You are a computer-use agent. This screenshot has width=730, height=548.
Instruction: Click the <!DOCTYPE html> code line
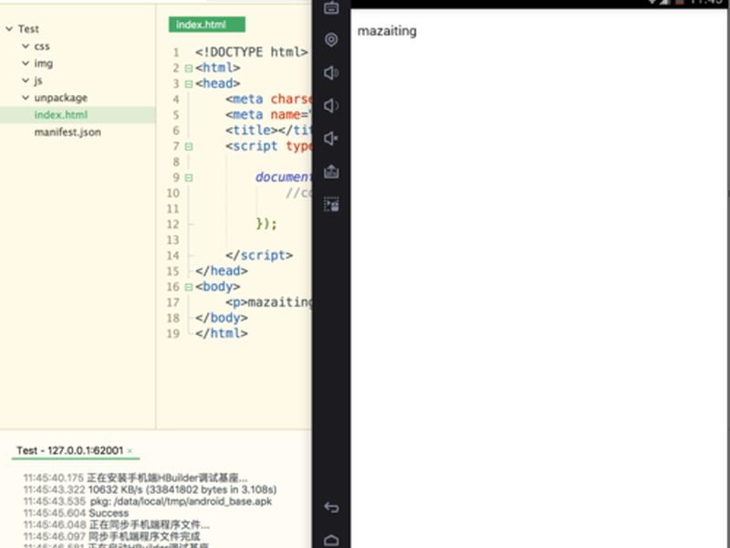coord(252,52)
